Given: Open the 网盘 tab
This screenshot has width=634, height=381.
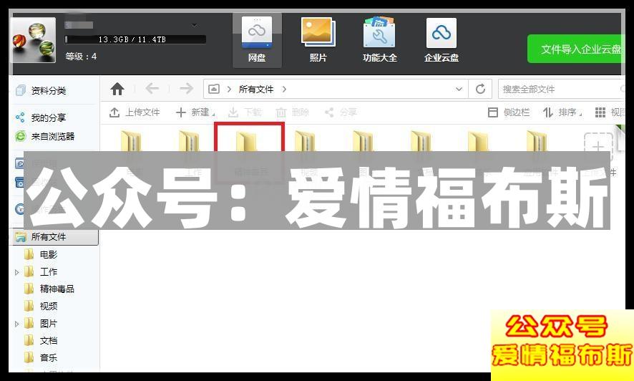Looking at the screenshot, I should 257,39.
